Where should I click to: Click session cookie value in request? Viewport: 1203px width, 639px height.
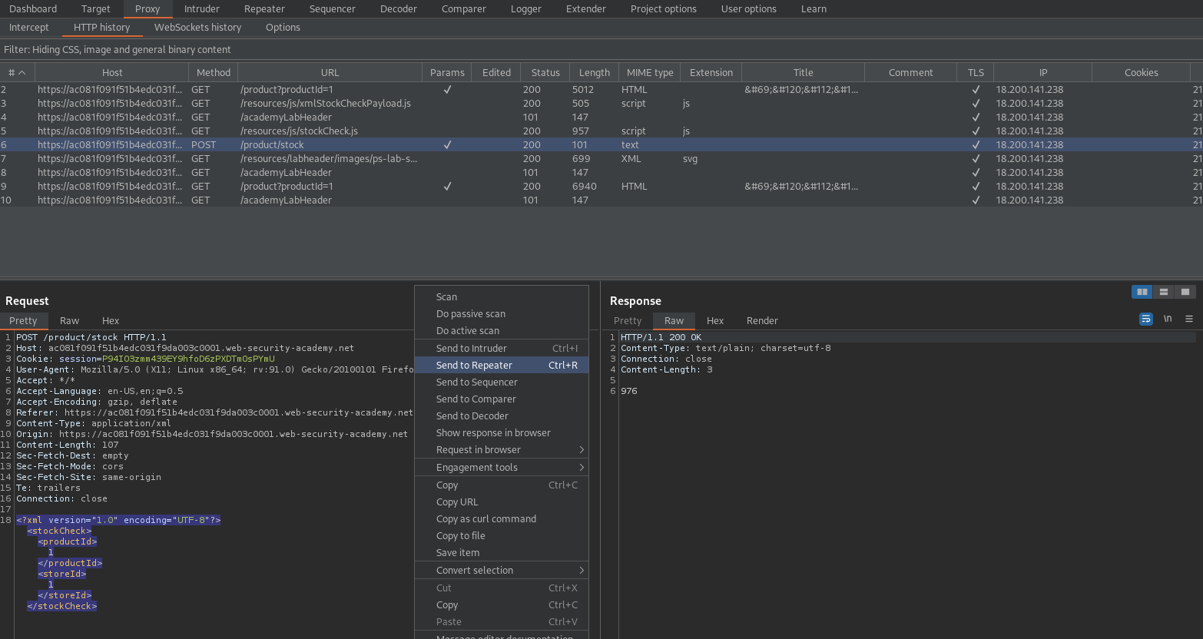(188, 359)
